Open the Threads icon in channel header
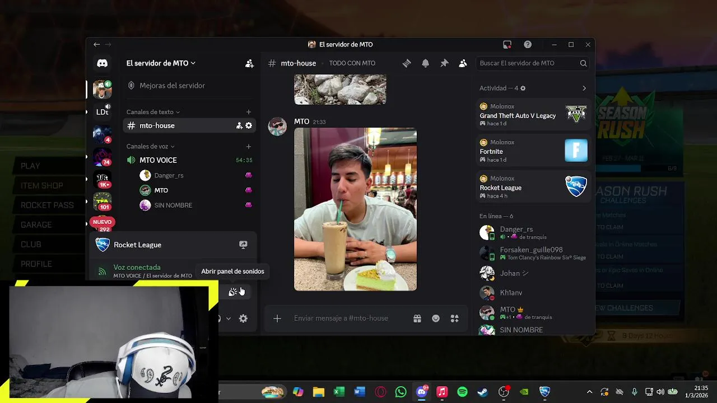The image size is (717, 403). (x=407, y=63)
